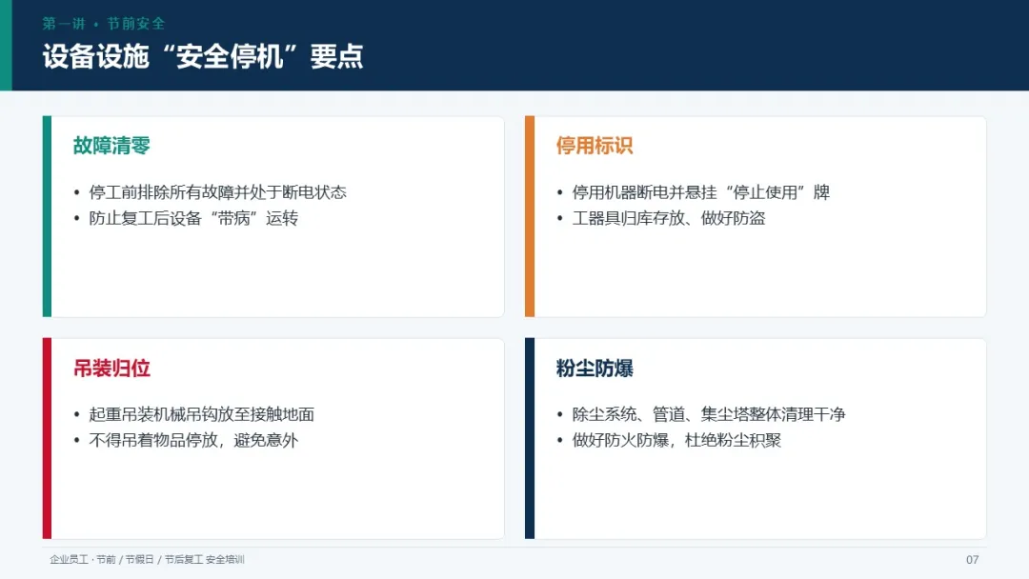Viewport: 1029px width, 579px height.
Task: Select bullet 不得吊着物品停放，避免意外
Action: (x=193, y=441)
